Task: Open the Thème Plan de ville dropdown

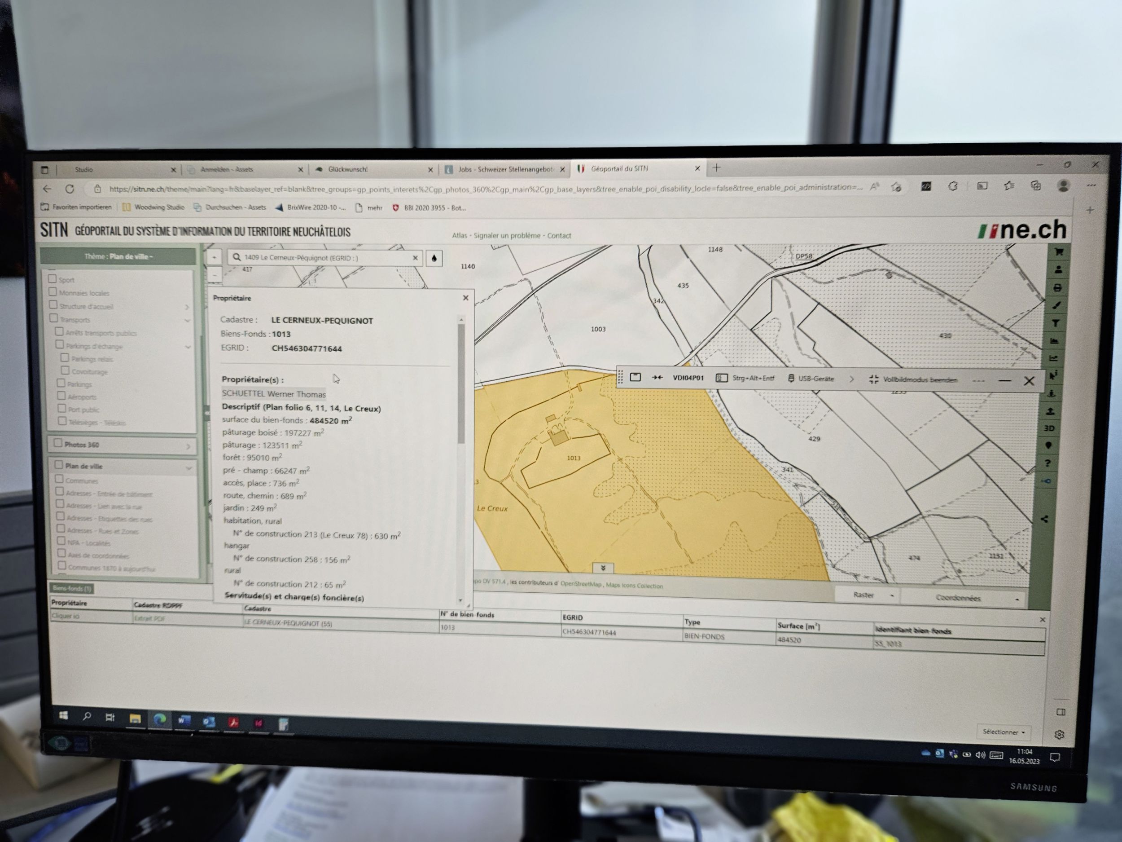Action: [118, 256]
